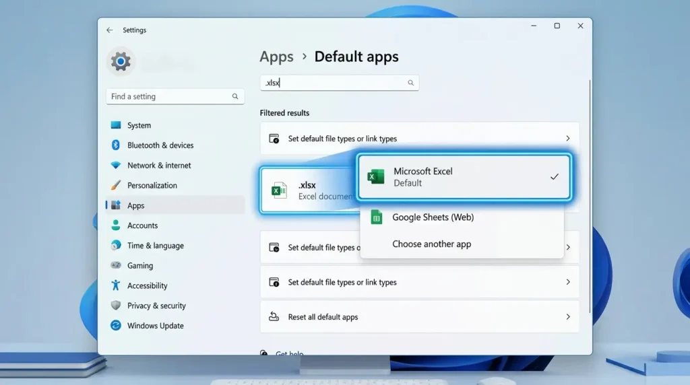This screenshot has height=385, width=690.
Task: Click the Accessibility figure icon
Action: [116, 285]
